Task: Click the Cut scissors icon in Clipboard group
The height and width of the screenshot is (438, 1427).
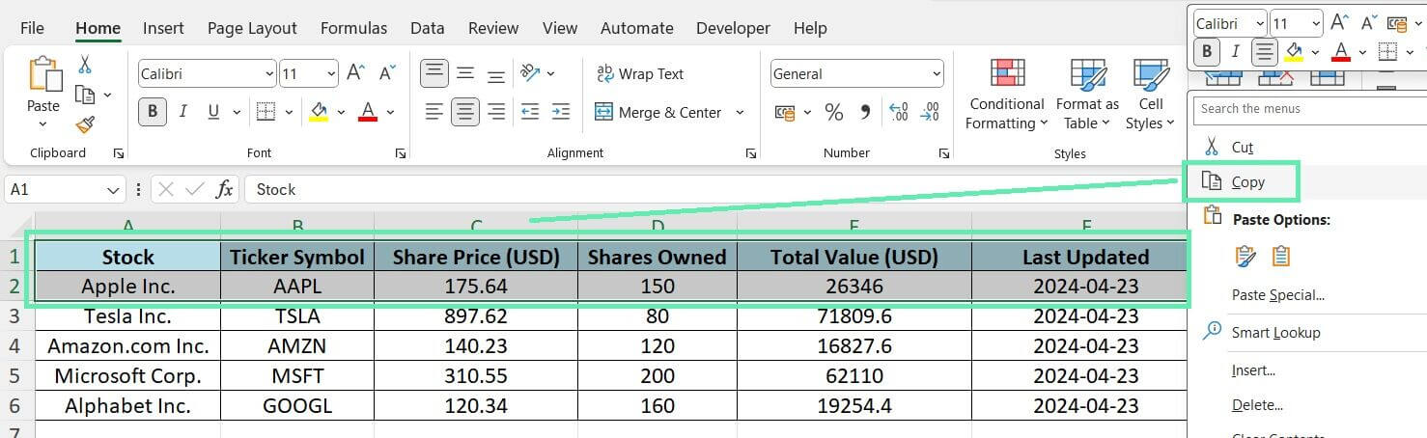Action: tap(85, 66)
